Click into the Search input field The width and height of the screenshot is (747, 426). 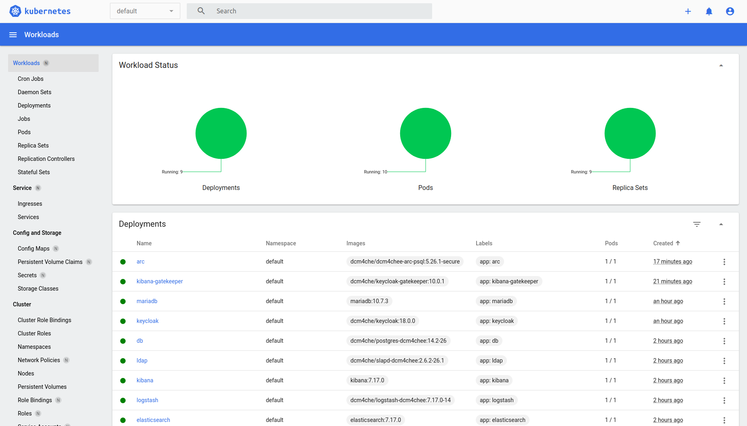point(309,11)
